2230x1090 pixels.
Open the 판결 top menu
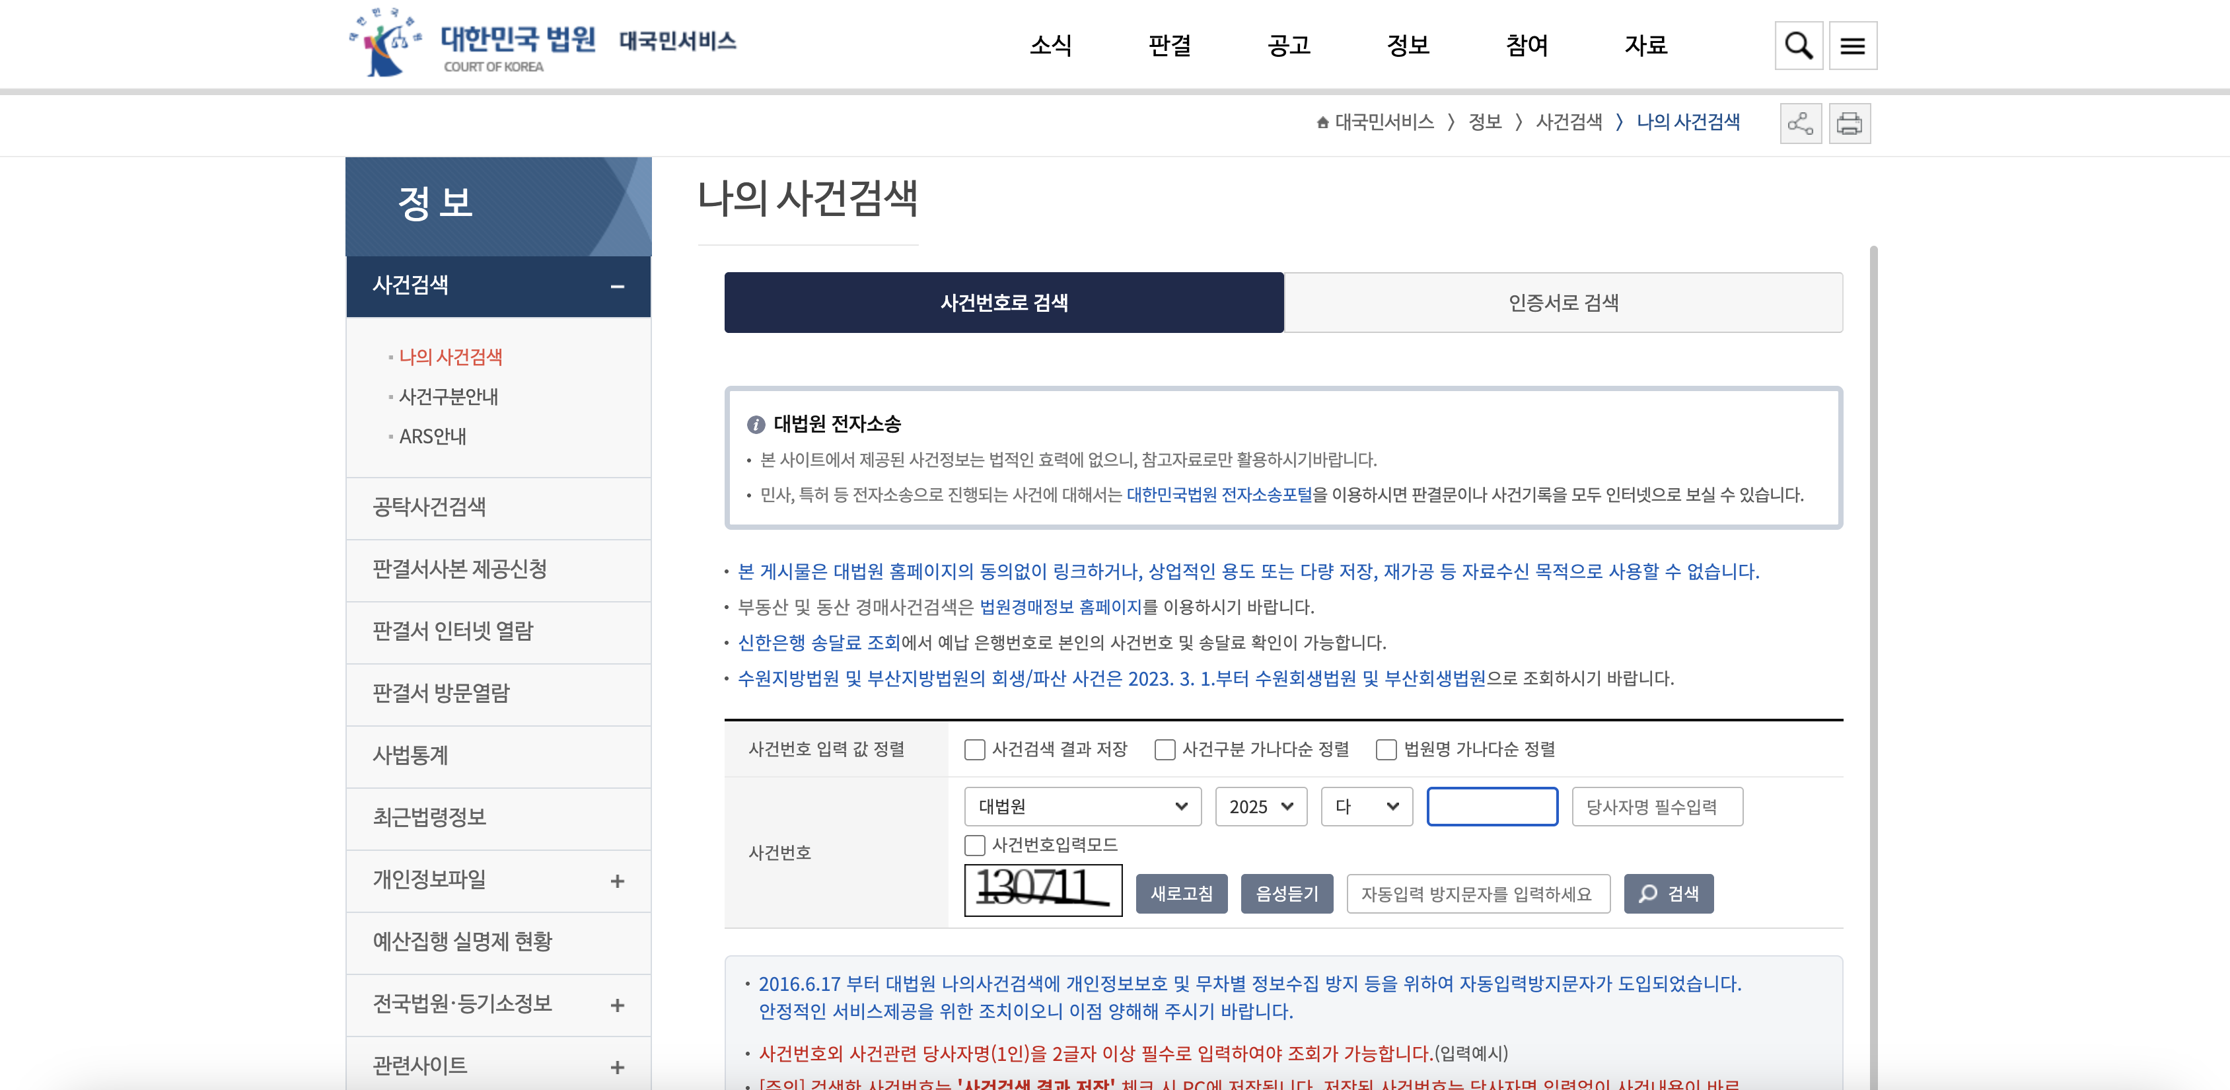pyautogui.click(x=1170, y=45)
